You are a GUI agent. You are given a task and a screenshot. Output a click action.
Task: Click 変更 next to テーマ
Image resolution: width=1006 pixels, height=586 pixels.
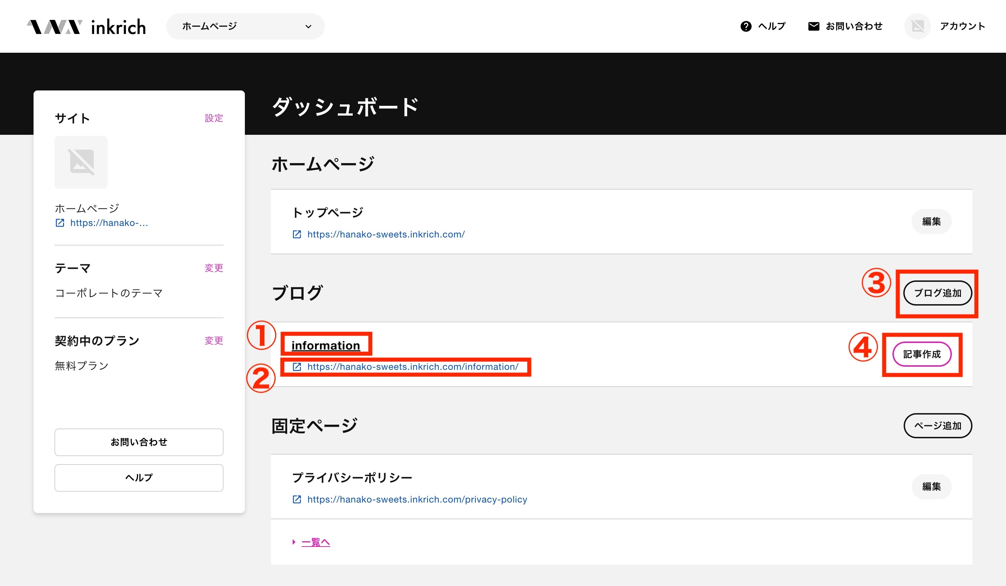click(x=213, y=268)
